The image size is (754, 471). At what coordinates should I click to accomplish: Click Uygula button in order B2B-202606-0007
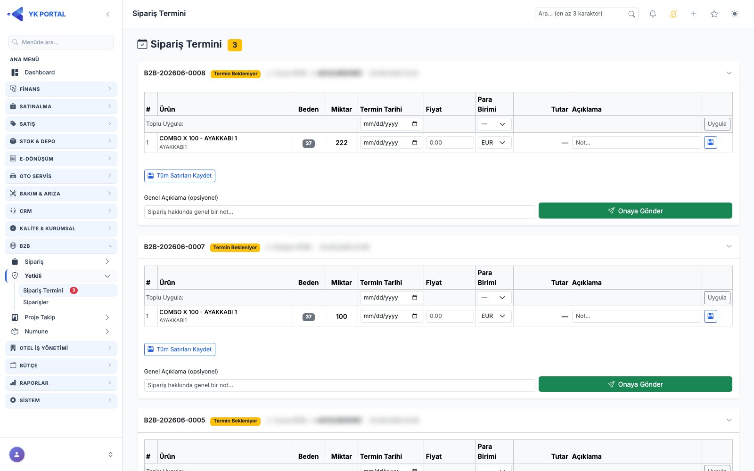click(717, 298)
